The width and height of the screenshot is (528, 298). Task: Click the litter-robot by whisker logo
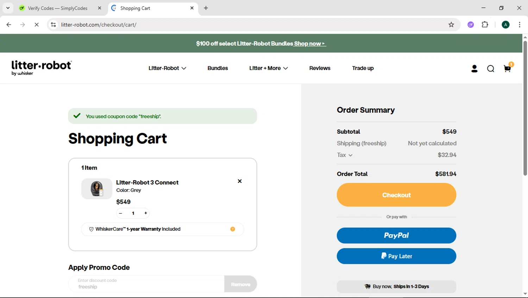tap(42, 68)
